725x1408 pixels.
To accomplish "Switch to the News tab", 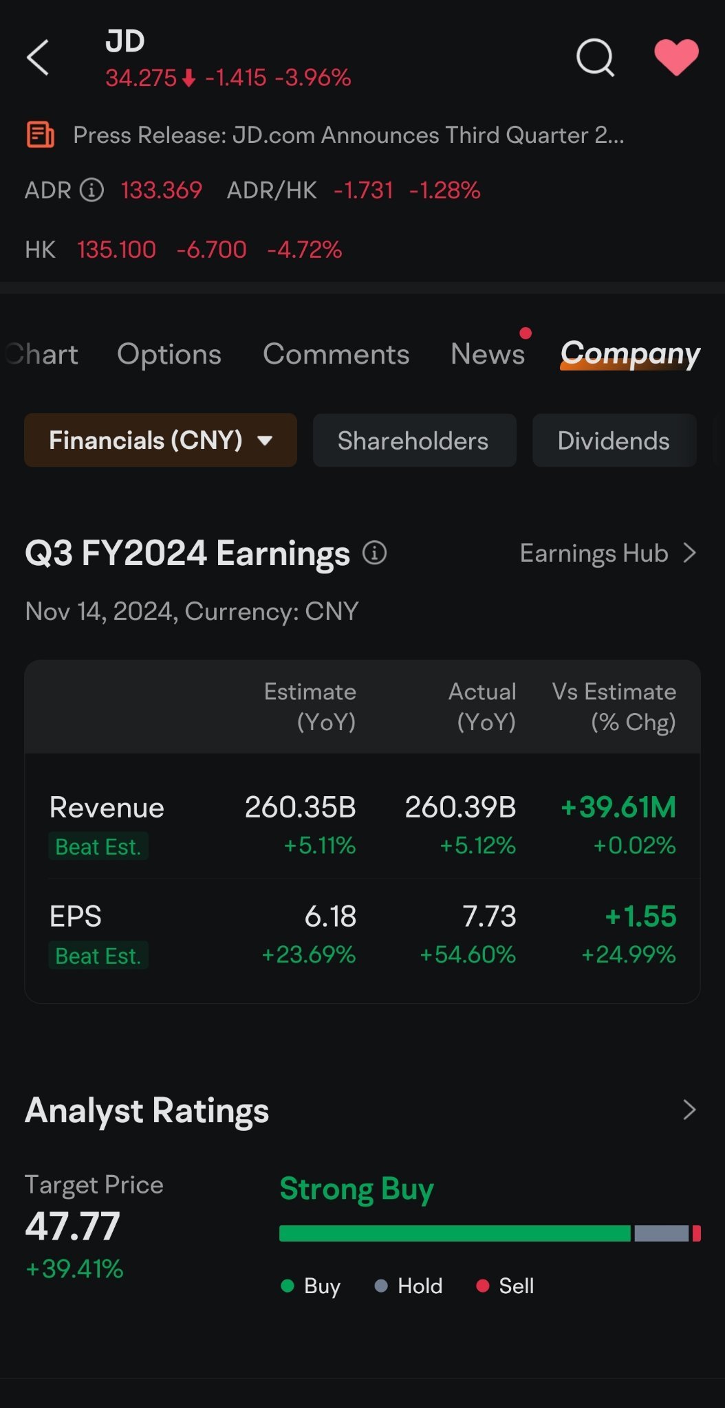I will click(488, 354).
